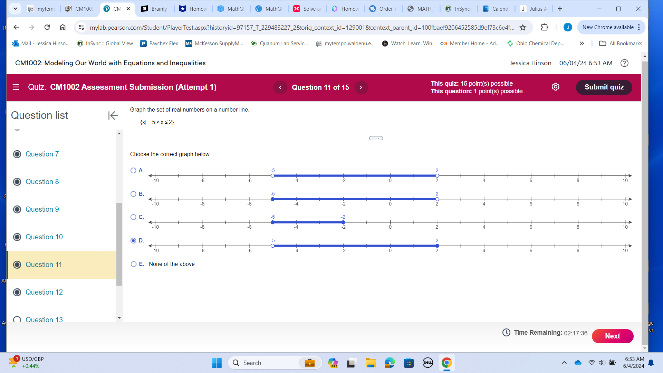Open Dell app in the taskbar

427,363
